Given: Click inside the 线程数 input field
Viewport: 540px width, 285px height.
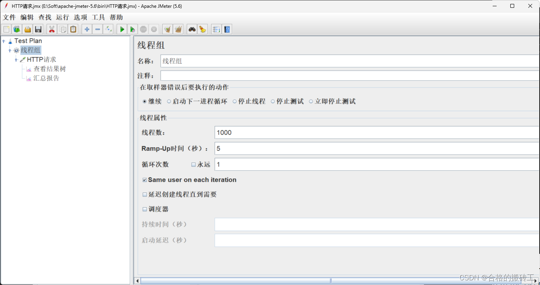Looking at the screenshot, I should [x=313, y=132].
